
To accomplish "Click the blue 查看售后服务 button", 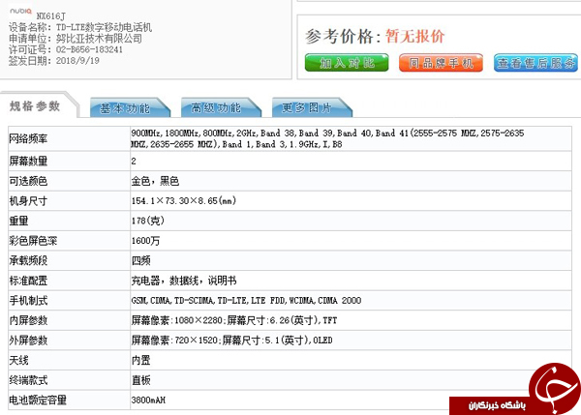I will [535, 63].
